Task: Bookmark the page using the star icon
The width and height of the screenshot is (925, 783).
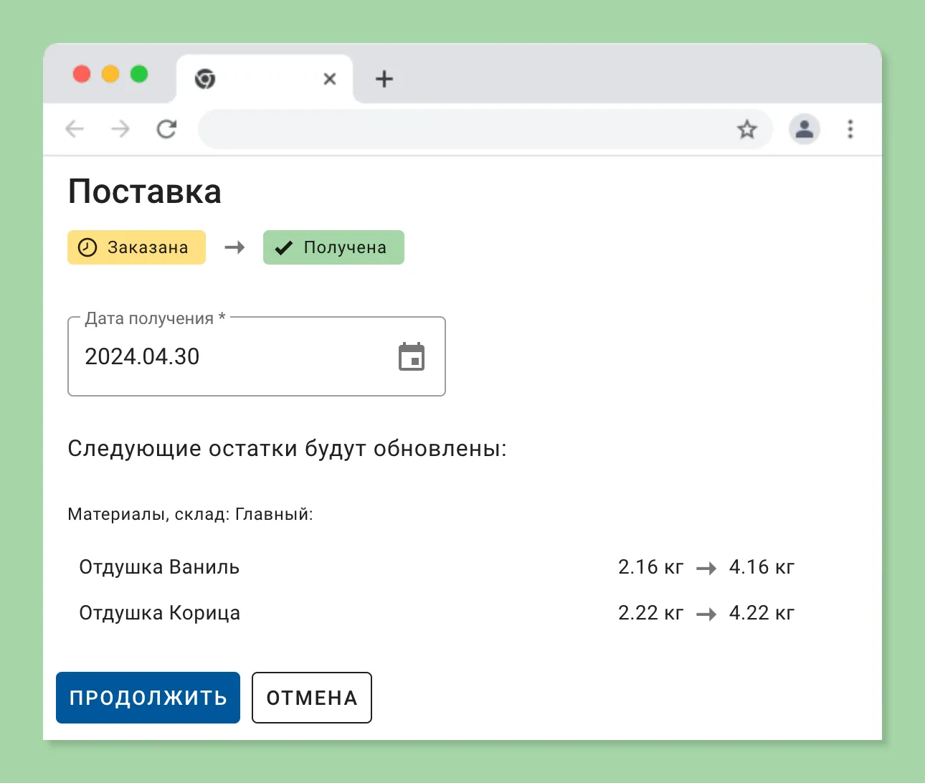Action: [747, 129]
